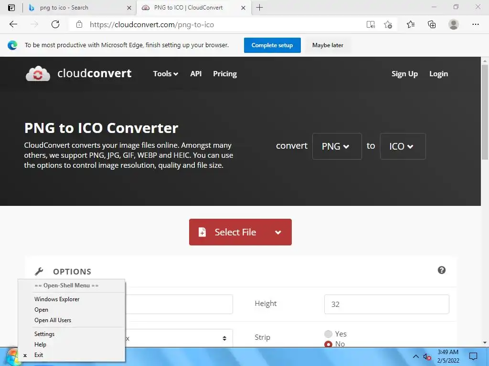Click the Login link
Image resolution: width=489 pixels, height=366 pixels.
(x=438, y=74)
